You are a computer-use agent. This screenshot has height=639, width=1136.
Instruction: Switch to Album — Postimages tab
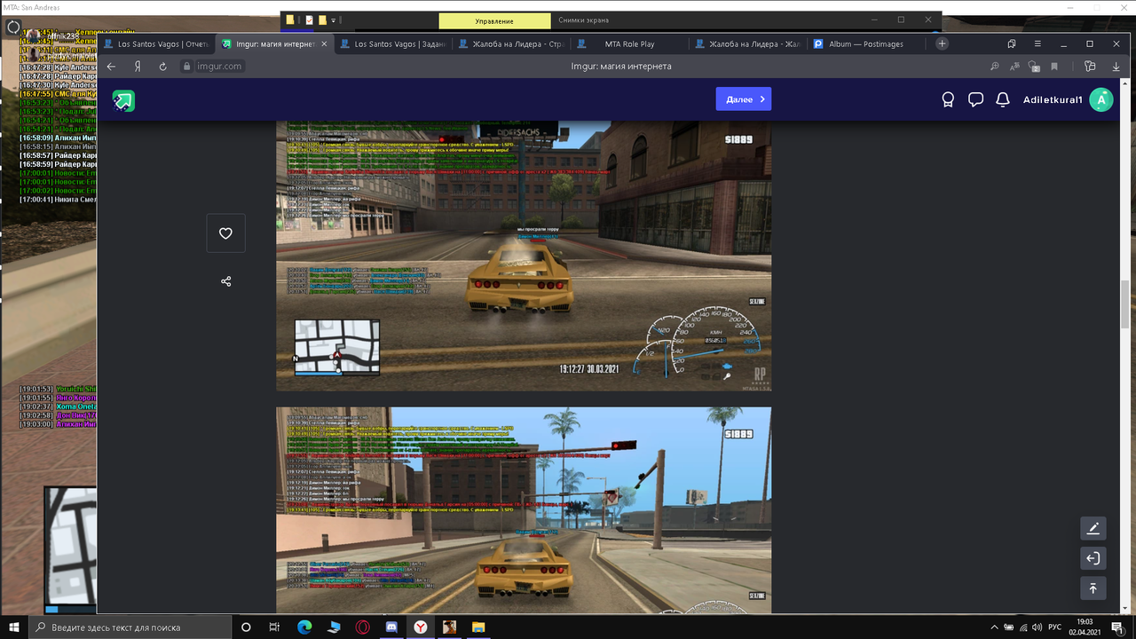tap(865, 43)
